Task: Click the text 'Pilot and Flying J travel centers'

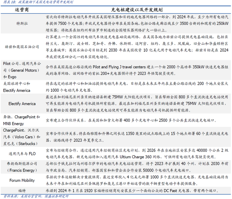Action: [x=119, y=67]
